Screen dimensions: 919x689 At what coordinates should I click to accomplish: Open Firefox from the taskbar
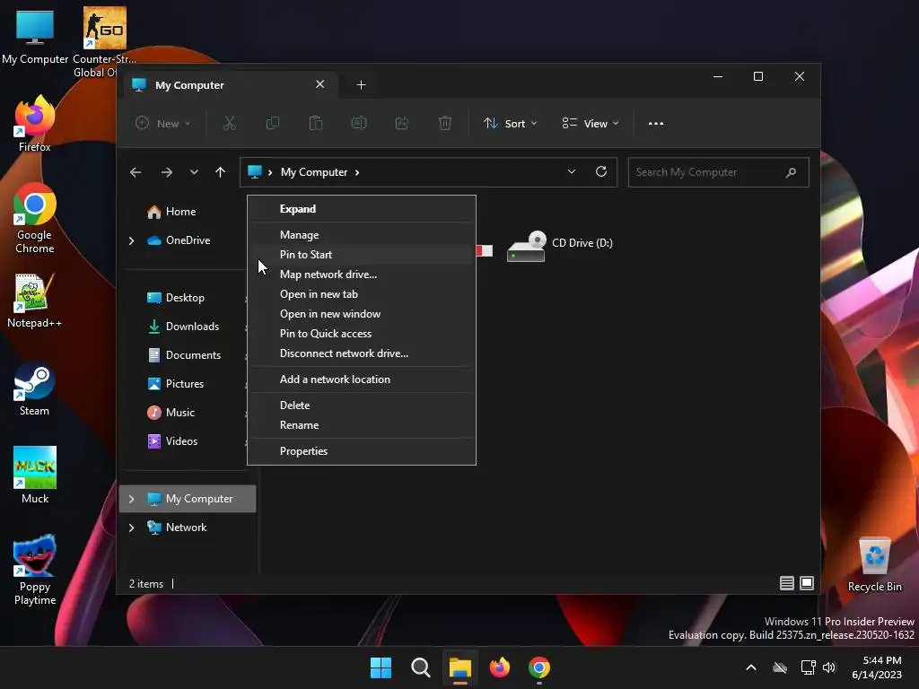click(499, 667)
